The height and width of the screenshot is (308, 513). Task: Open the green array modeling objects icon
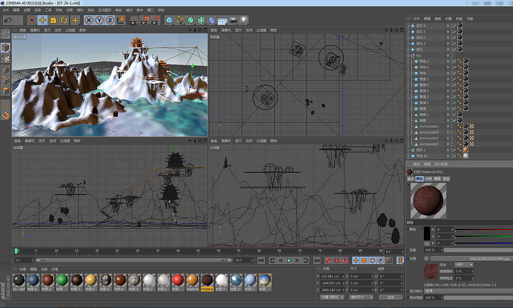click(201, 20)
